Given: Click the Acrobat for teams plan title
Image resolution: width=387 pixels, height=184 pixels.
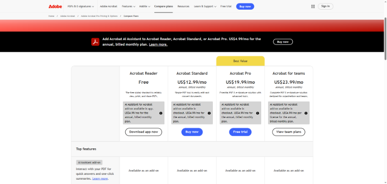Looking at the screenshot, I should point(289,73).
